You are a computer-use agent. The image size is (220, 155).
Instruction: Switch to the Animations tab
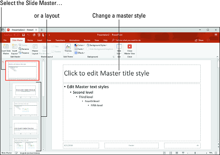74,40
